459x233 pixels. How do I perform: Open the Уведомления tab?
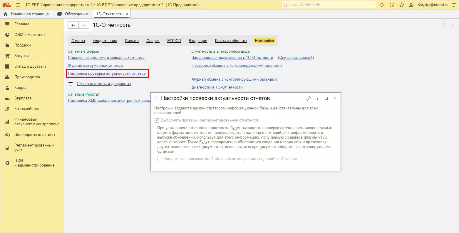pyautogui.click(x=105, y=41)
